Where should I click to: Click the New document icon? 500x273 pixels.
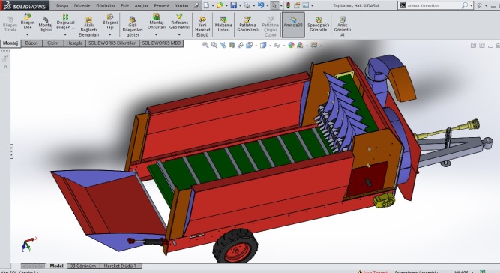click(x=207, y=5)
